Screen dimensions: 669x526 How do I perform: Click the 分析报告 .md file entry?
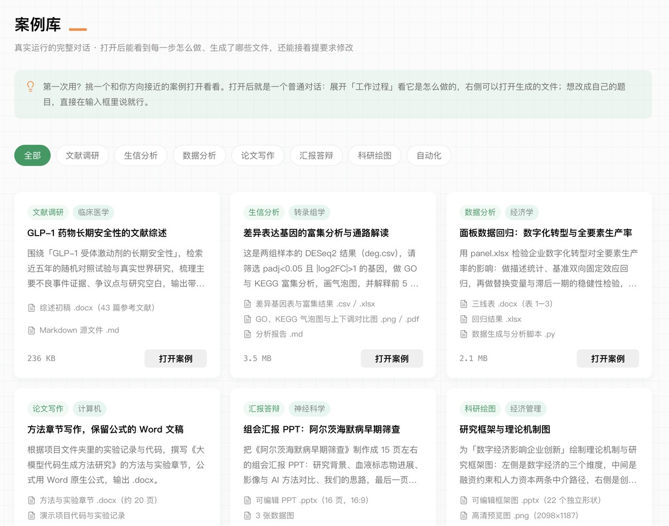pyautogui.click(x=273, y=334)
